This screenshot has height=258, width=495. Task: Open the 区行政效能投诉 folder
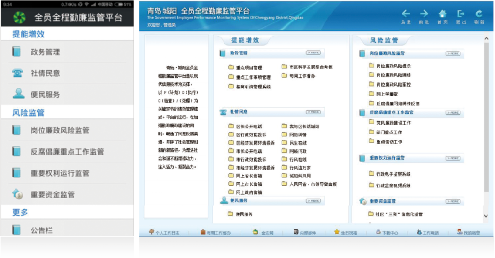247,134
